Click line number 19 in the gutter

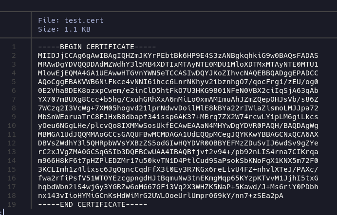click(x=12, y=204)
